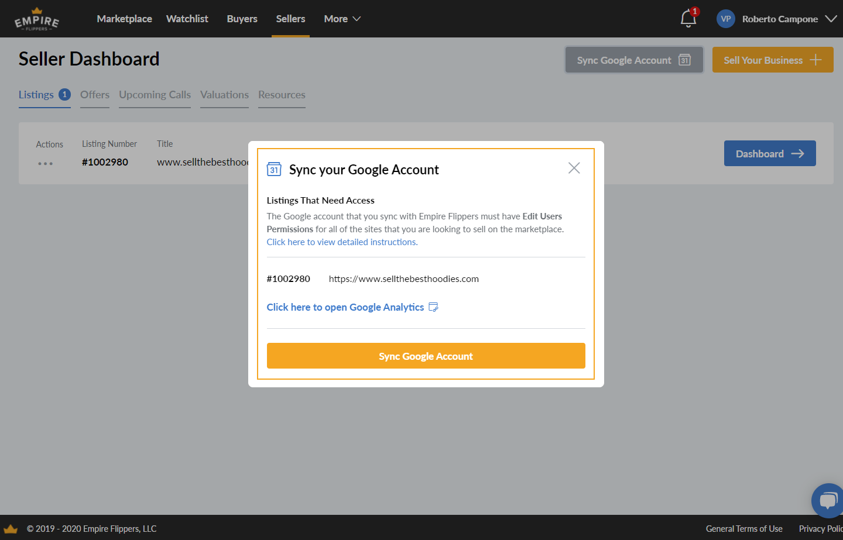Open the Watchlist page
Viewport: 843px width, 540px height.
187,19
